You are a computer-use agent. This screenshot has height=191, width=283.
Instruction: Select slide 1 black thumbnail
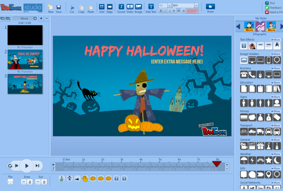click(x=25, y=35)
